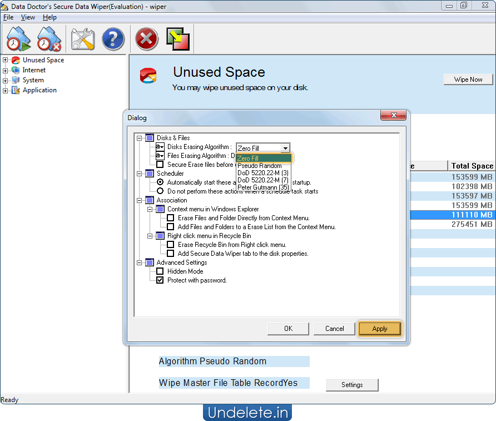Click the blue Help question mark icon
496x421 pixels.
point(113,39)
